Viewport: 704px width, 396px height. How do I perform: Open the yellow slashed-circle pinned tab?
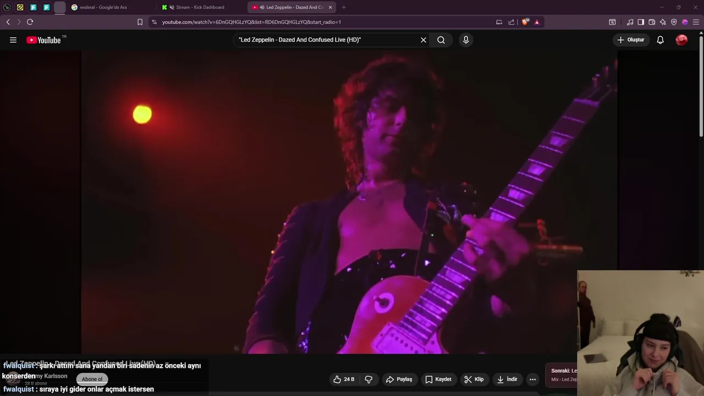click(20, 7)
